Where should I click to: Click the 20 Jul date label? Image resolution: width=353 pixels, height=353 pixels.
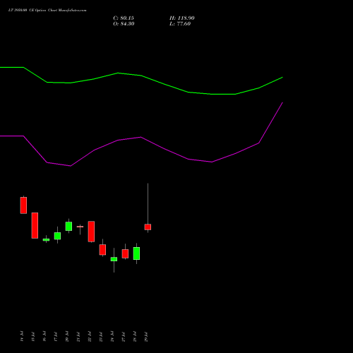tap(67, 336)
